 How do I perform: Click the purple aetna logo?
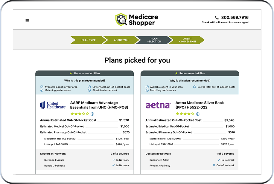click(x=158, y=105)
